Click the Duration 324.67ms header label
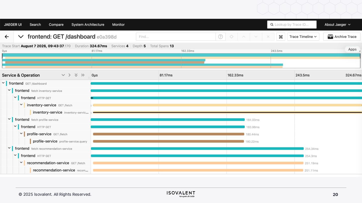 [x=91, y=46]
